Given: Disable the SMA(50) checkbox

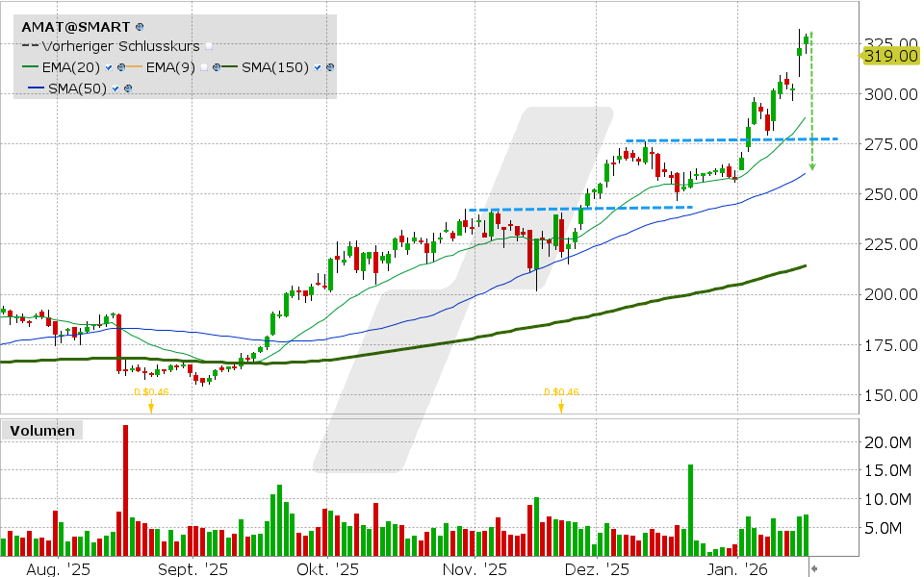Looking at the screenshot, I should point(115,87).
